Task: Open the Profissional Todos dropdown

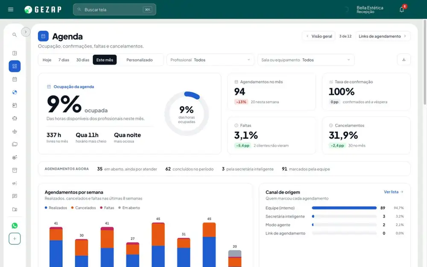Action: click(210, 60)
